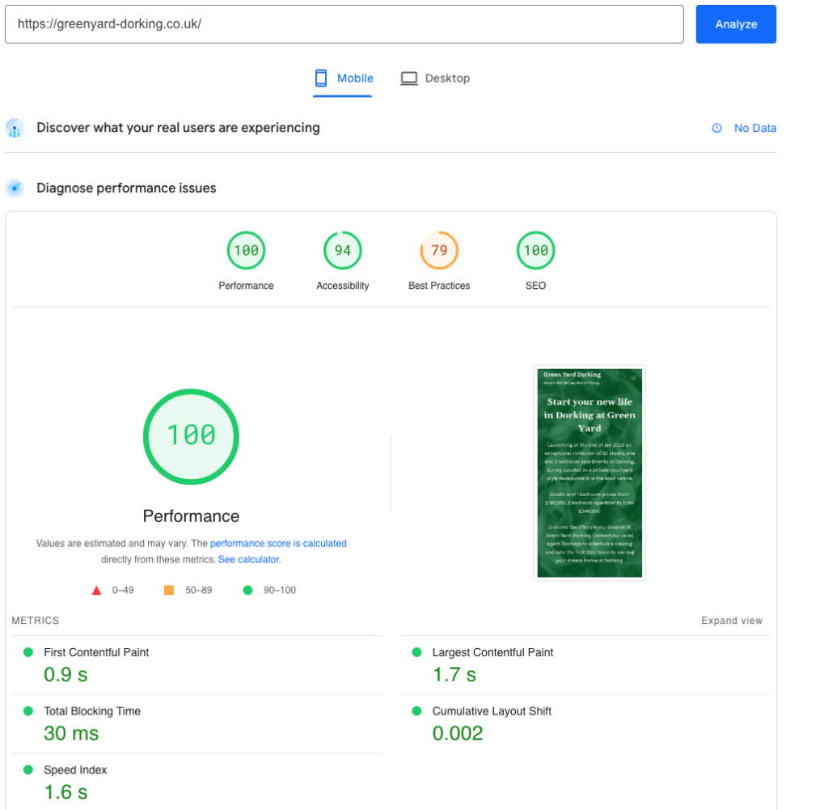
Task: Open the See calculator link
Action: tap(249, 559)
